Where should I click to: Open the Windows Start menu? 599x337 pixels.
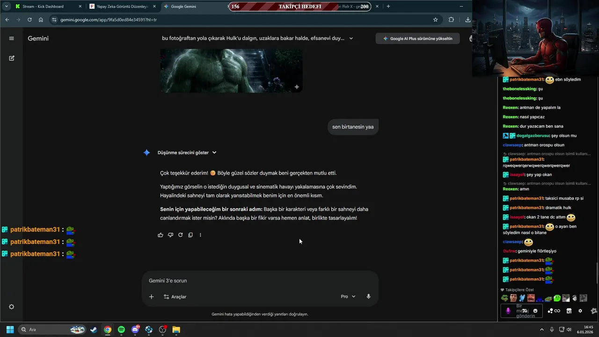coord(10,330)
